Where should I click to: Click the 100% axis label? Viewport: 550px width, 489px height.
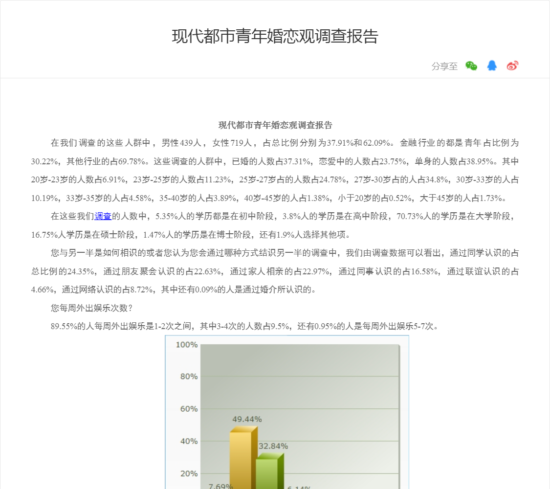pos(187,345)
